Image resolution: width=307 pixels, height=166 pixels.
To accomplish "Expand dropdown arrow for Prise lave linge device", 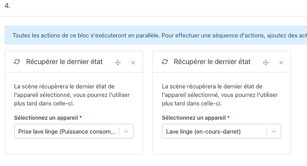I will pos(126,131).
